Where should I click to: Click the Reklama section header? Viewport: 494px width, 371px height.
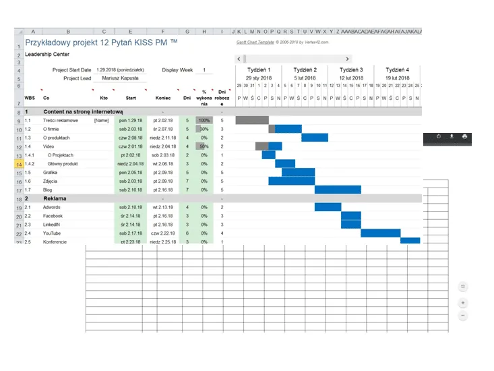coord(55,198)
